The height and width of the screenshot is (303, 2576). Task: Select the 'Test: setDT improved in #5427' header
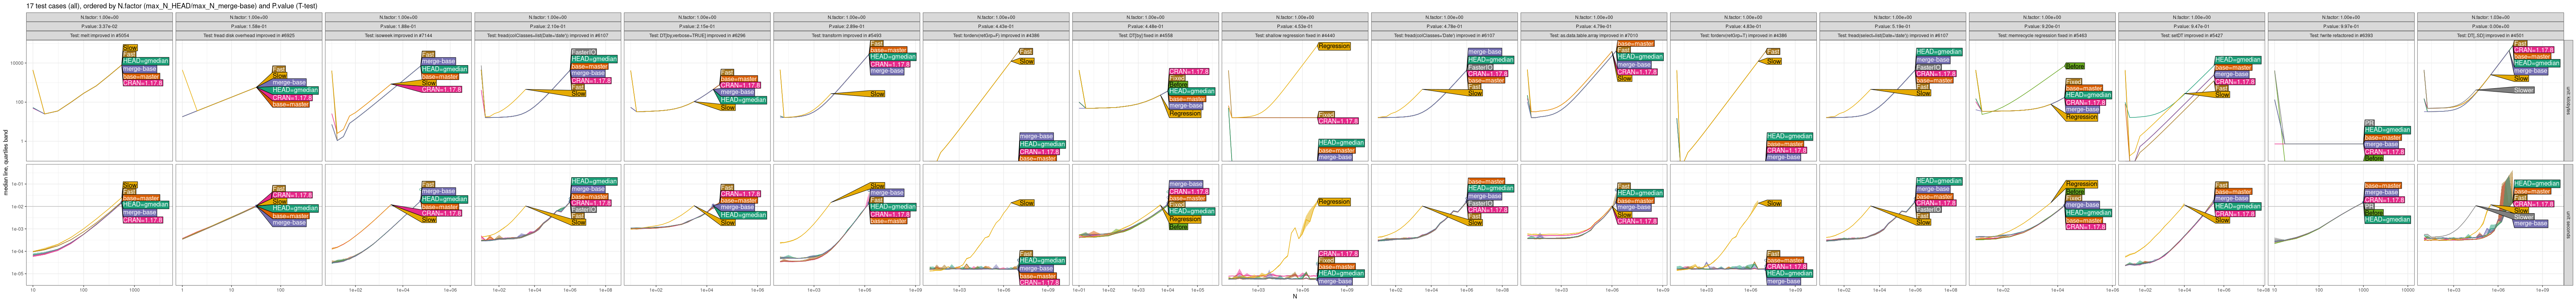pos(2191,35)
